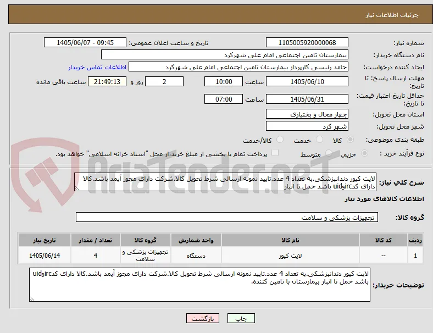Click the announcement date field 1405/06/07 - 09:45

tap(85, 43)
